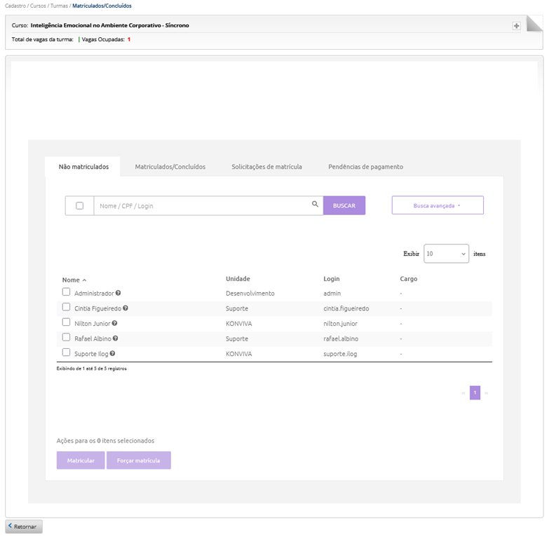Click the help icon beside Suporte Ilog
The height and width of the screenshot is (536, 549).
112,354
